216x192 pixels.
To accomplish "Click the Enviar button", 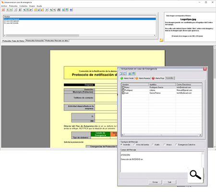I will click(155, 182).
